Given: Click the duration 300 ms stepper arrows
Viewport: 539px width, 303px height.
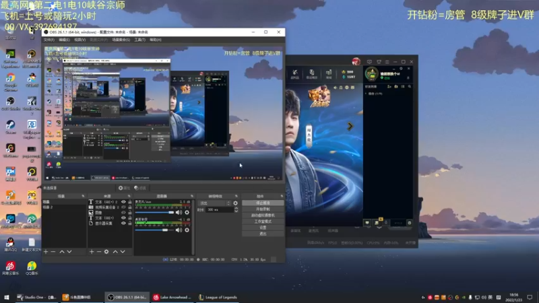Looking at the screenshot, I should click(x=236, y=209).
